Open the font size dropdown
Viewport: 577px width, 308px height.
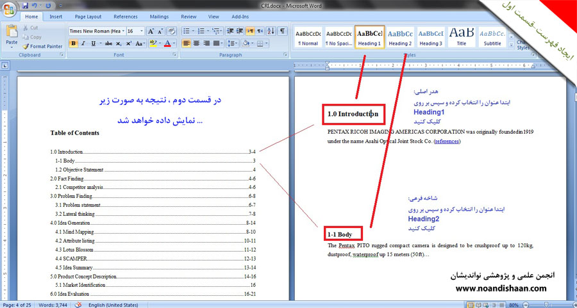140,31
